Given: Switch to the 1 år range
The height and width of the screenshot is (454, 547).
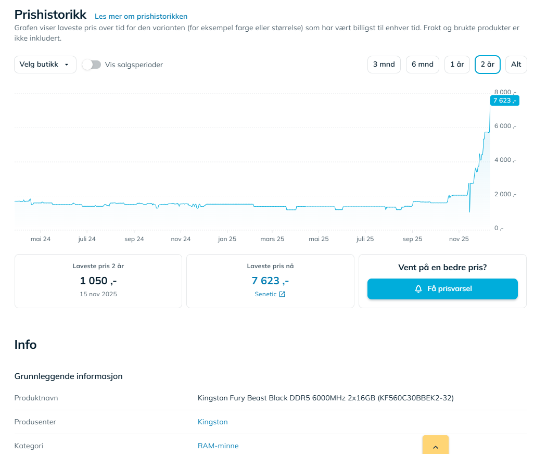Looking at the screenshot, I should point(457,65).
